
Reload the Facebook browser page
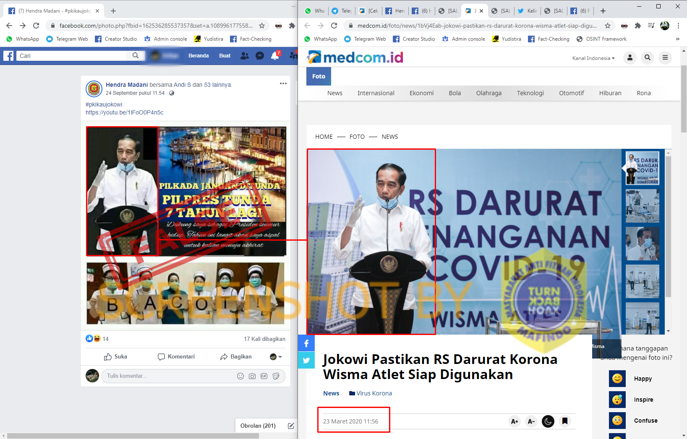point(36,26)
